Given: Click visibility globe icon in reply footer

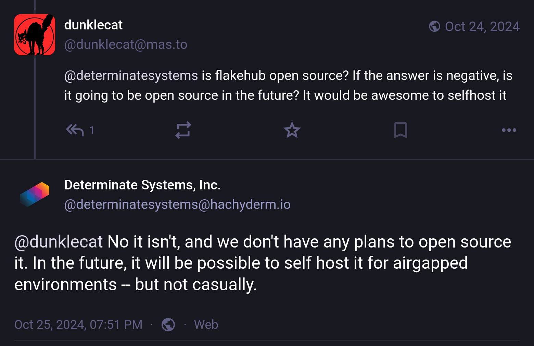Looking at the screenshot, I should click(168, 324).
